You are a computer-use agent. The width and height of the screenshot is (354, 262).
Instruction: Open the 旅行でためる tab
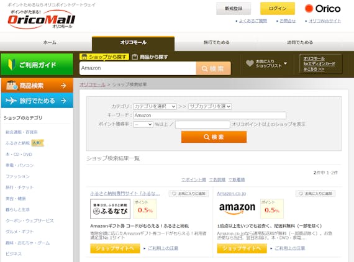coord(216,42)
